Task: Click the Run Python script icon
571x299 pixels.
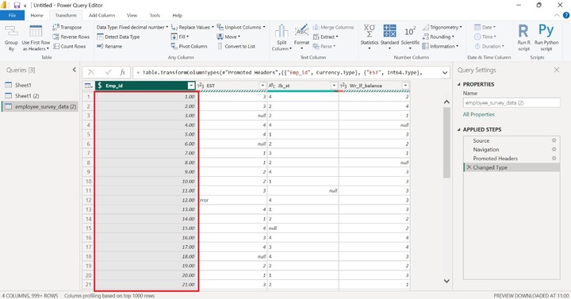Action: pyautogui.click(x=546, y=38)
